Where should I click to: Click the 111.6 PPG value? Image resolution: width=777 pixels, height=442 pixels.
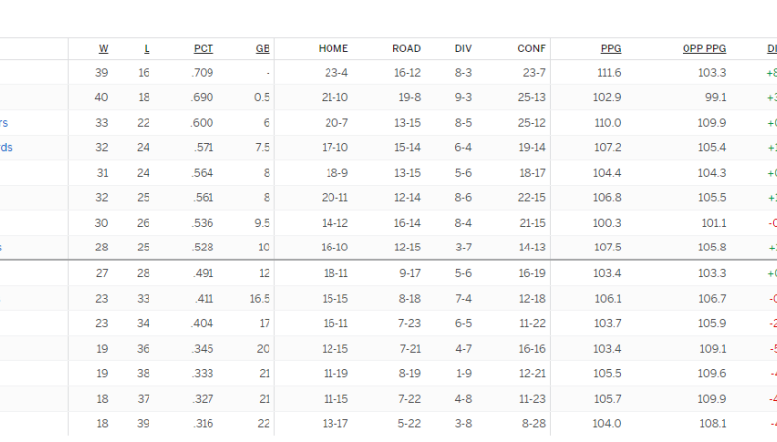click(x=609, y=73)
